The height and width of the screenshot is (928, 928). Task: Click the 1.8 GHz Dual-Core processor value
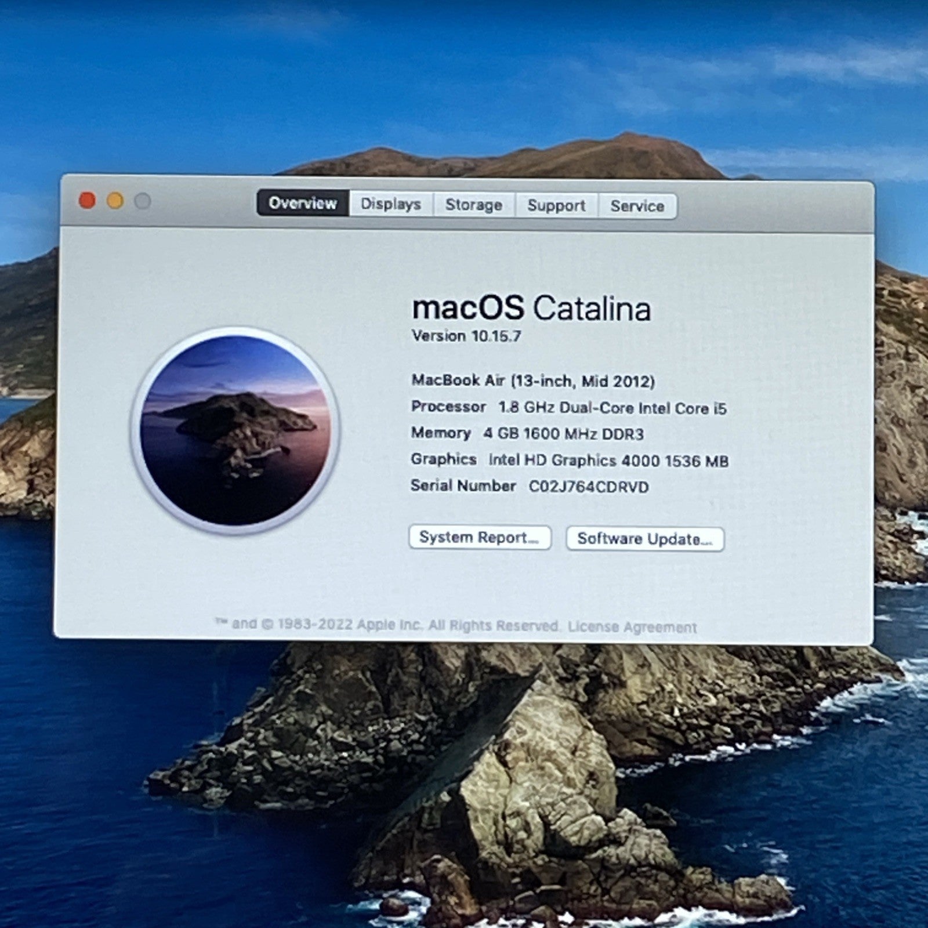tap(612, 408)
